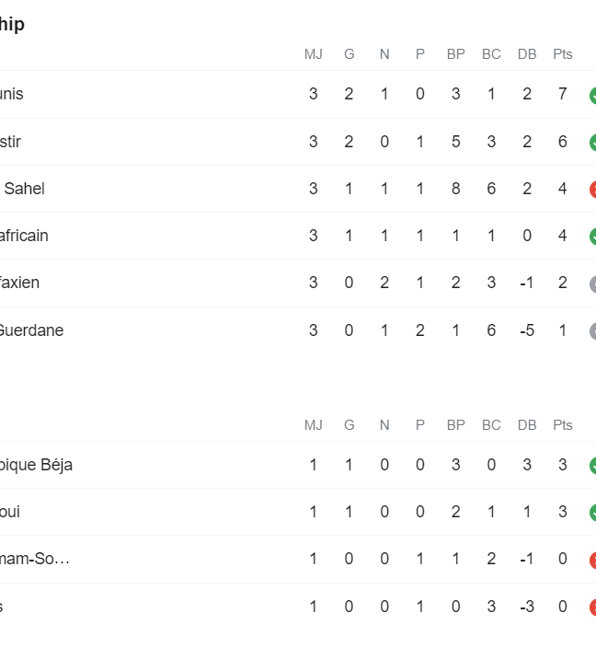Open the Béja team entry

pyautogui.click(x=298, y=465)
